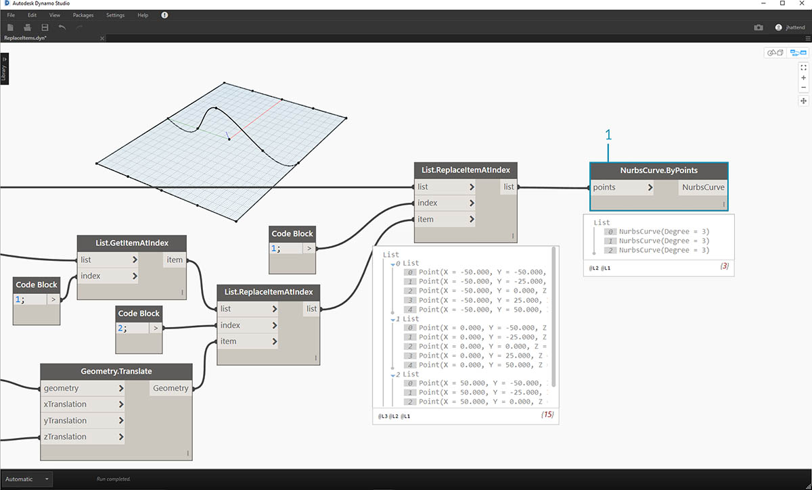Screen dimensions: 812x490
Task: Undo the last action via toolbar arrow
Action: pyautogui.click(x=62, y=27)
